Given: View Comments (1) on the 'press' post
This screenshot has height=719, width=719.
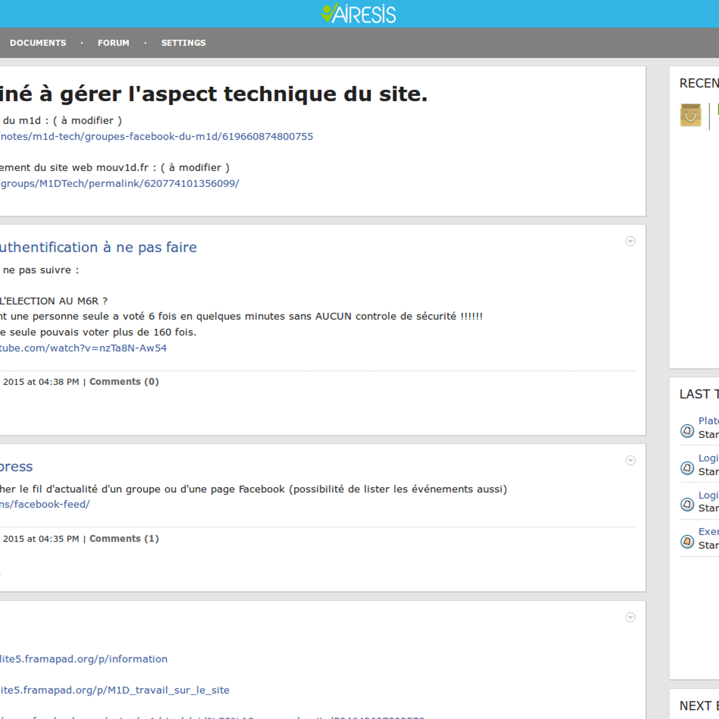Looking at the screenshot, I should 124,539.
